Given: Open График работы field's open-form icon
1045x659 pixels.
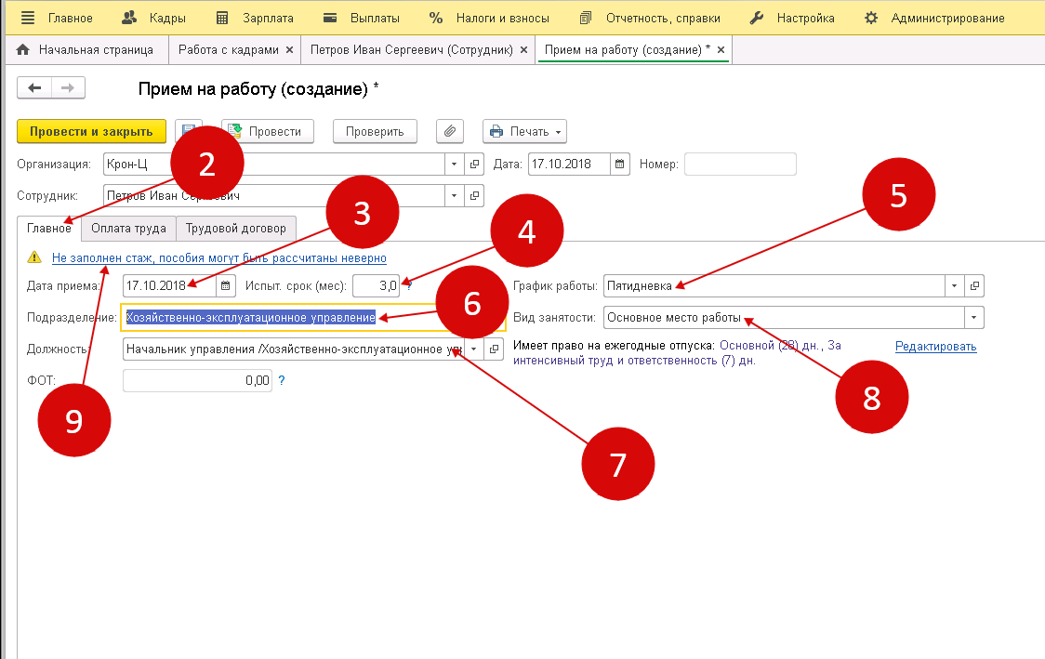Looking at the screenshot, I should coord(973,285).
